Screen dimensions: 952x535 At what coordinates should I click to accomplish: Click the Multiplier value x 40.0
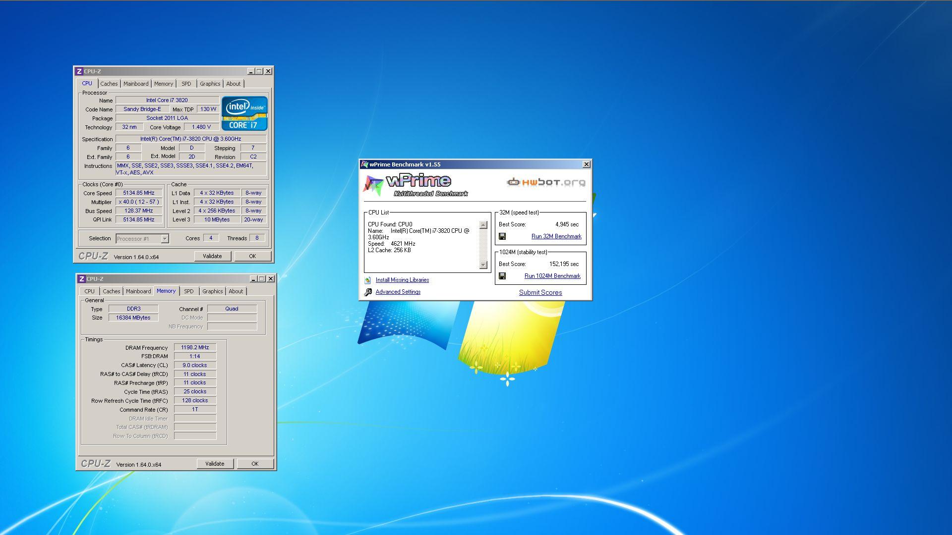(x=139, y=202)
